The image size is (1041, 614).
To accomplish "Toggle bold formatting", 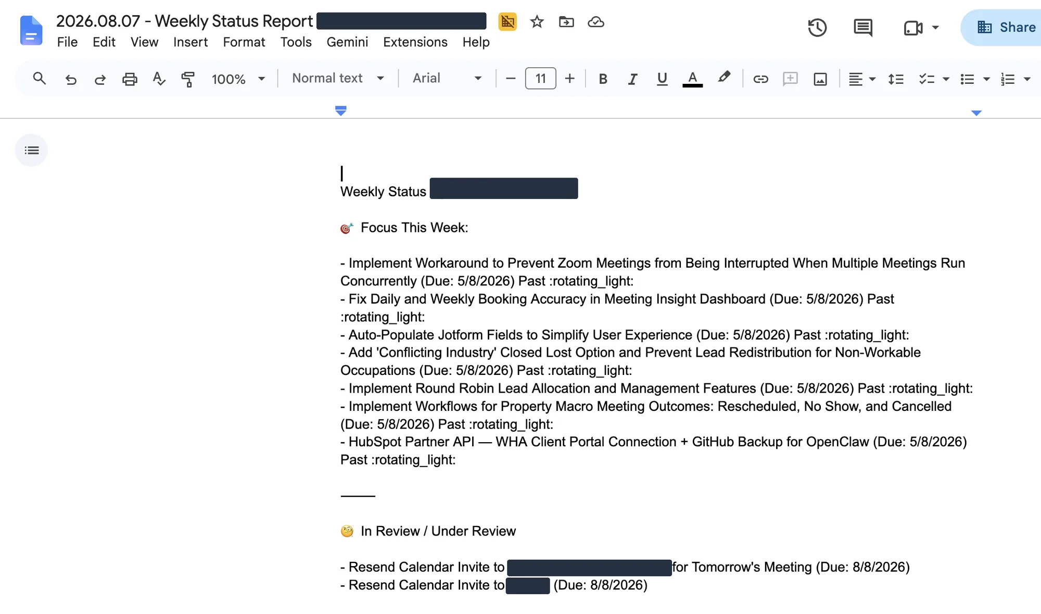I will coord(603,79).
